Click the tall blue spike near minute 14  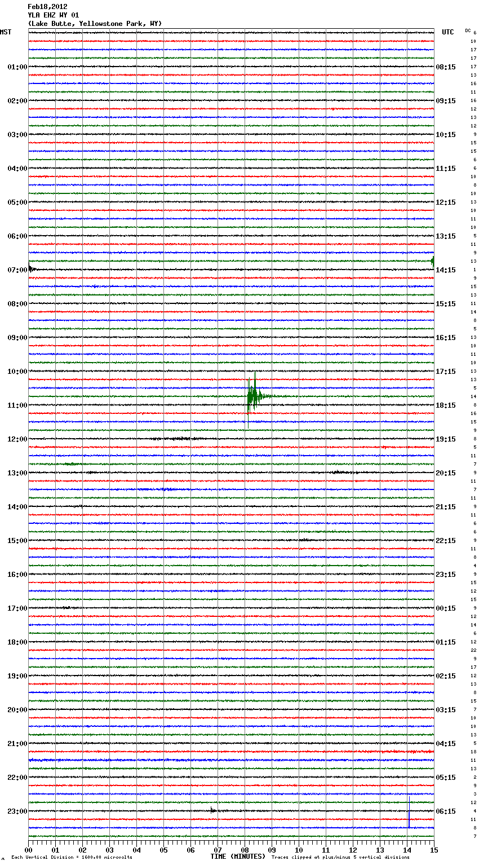409,811
